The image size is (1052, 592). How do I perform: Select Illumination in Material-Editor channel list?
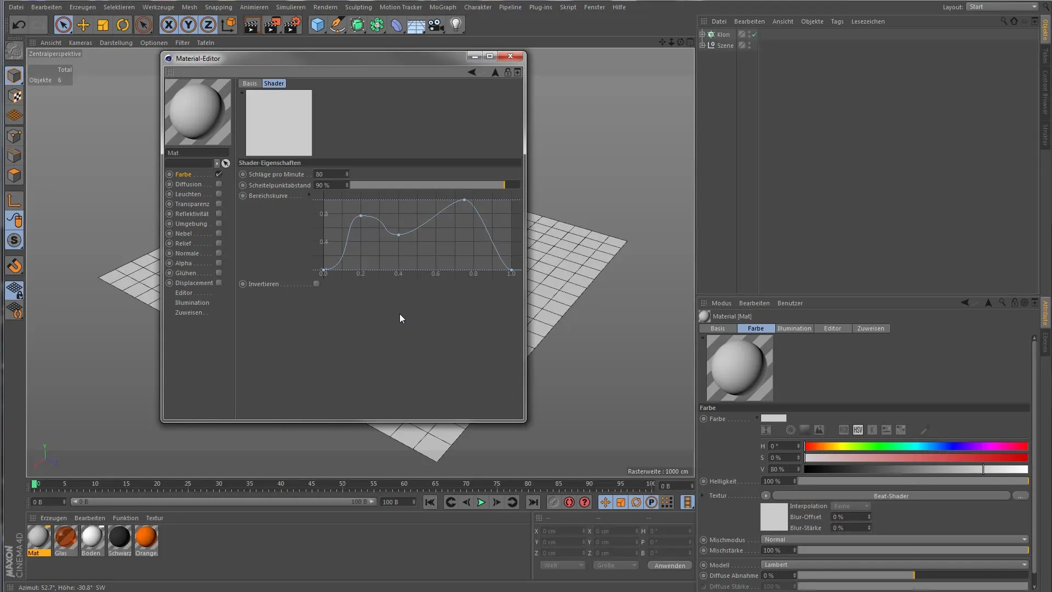coord(192,303)
